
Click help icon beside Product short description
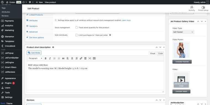point(53,47)
